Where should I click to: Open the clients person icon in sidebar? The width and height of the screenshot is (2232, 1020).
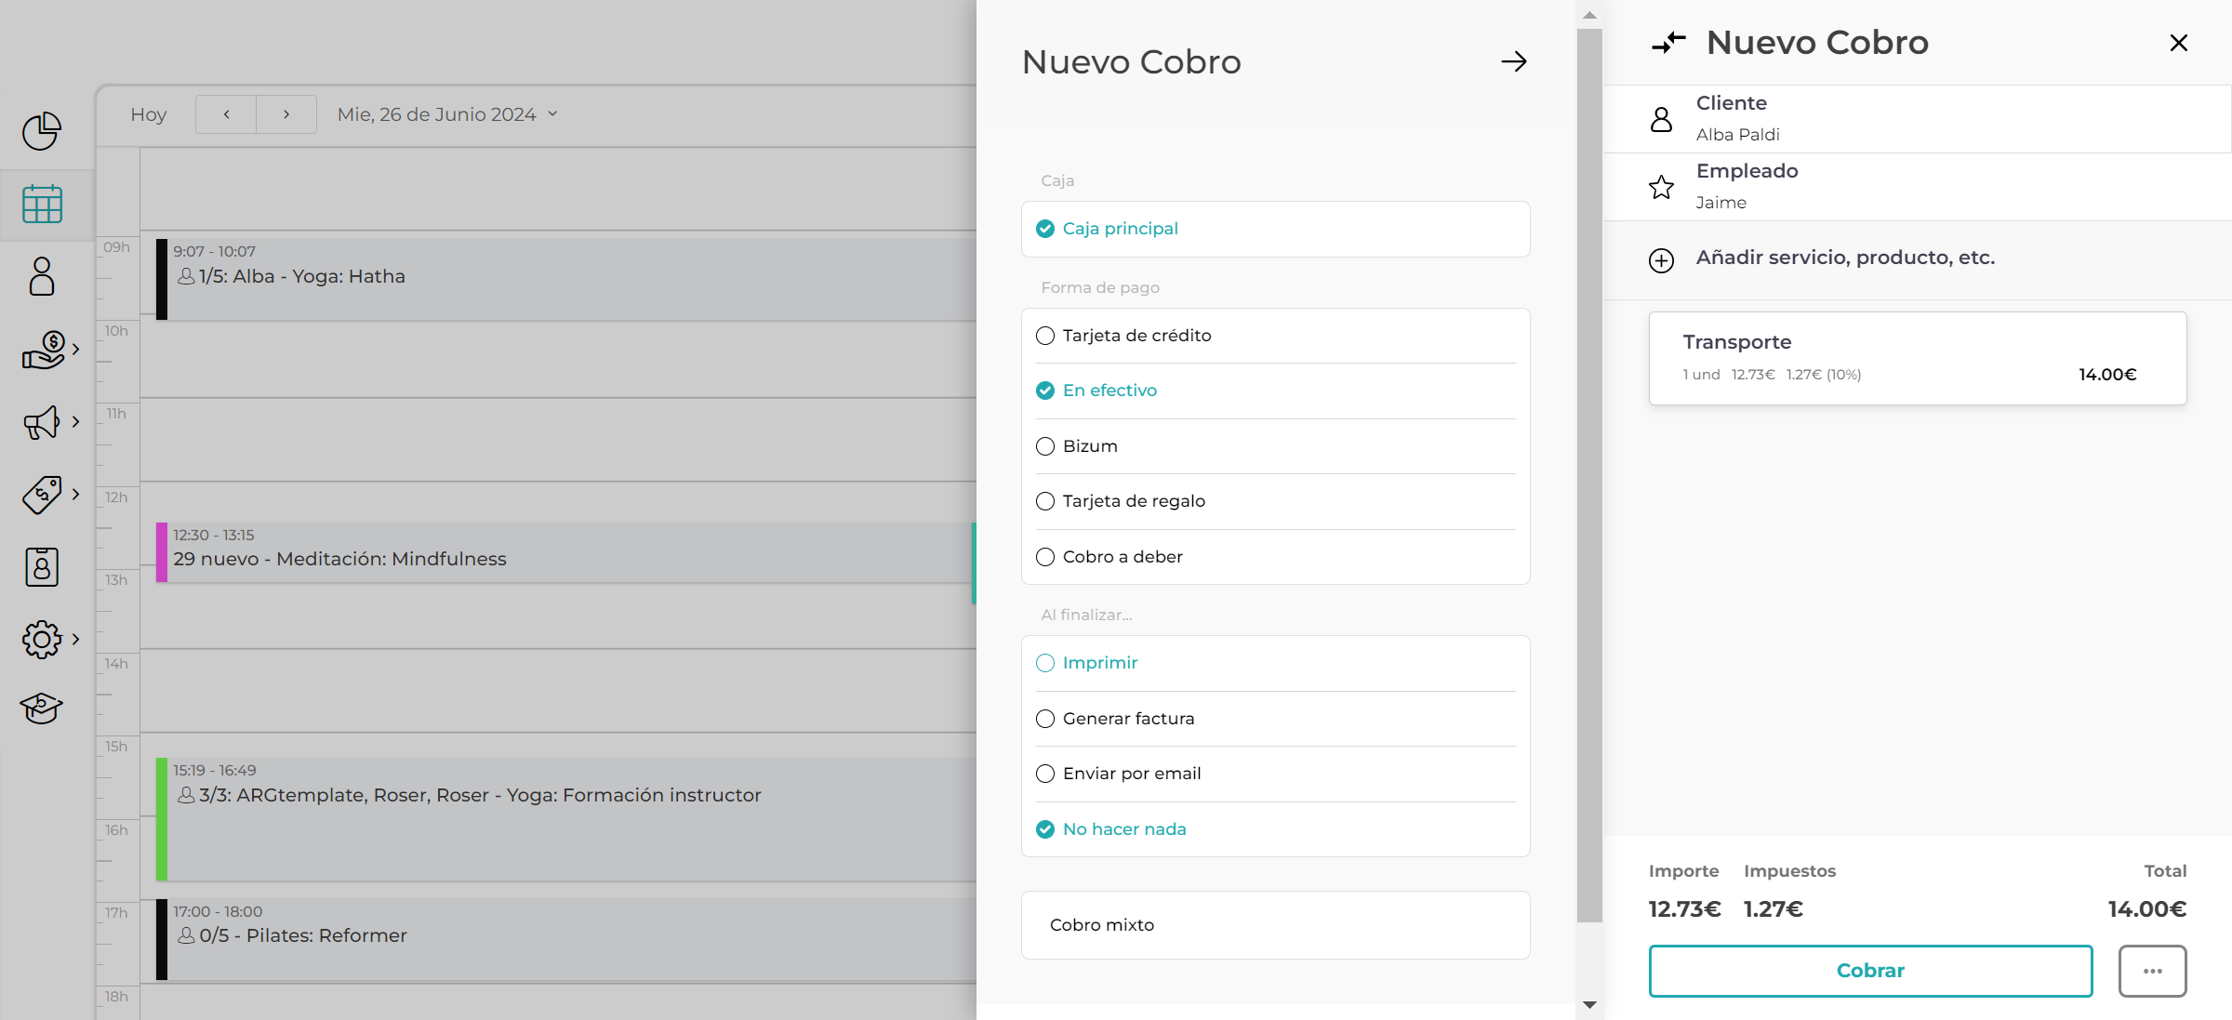[42, 276]
